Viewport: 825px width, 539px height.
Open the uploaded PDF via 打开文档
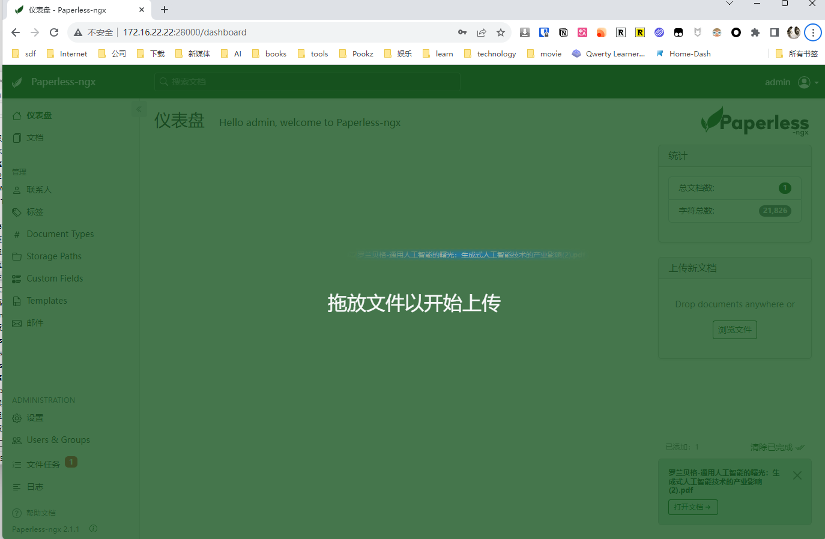click(x=693, y=507)
